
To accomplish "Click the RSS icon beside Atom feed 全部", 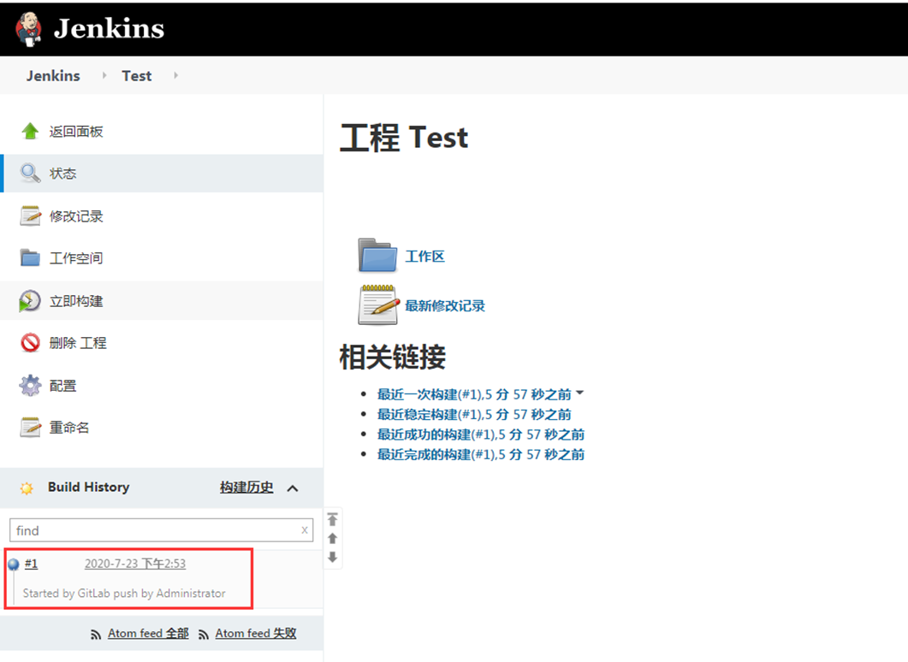I will [96, 635].
